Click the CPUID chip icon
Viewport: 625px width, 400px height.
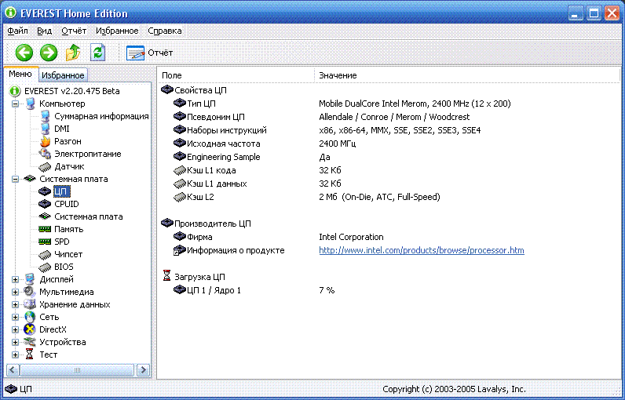click(45, 204)
